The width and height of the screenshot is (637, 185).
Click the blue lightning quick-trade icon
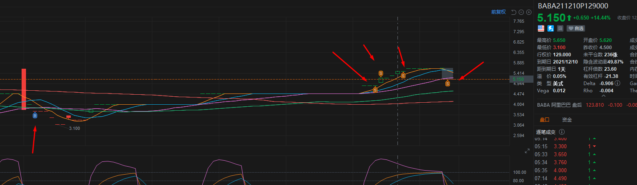(551, 28)
